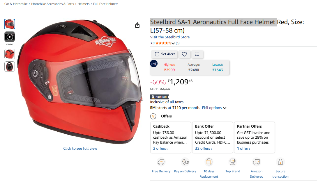
Task: Visit the Steelbird Store link
Action: pyautogui.click(x=170, y=37)
